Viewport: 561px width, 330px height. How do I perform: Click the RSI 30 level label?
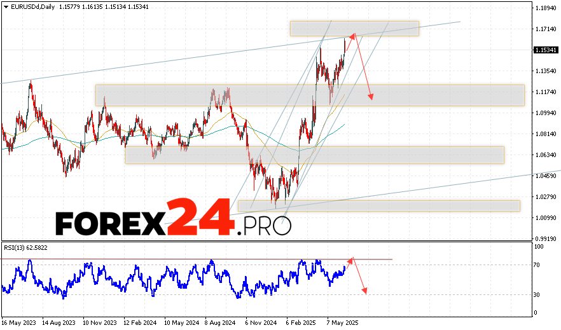coord(538,295)
